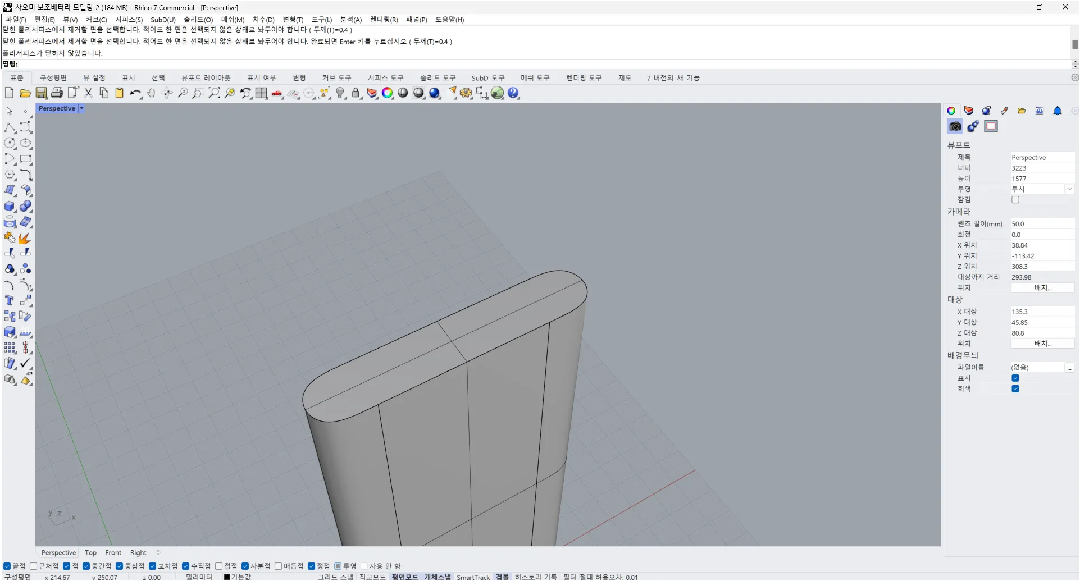Click the 기본값 layer color swatch
Viewport: 1080px width, 581px height.
pos(227,577)
